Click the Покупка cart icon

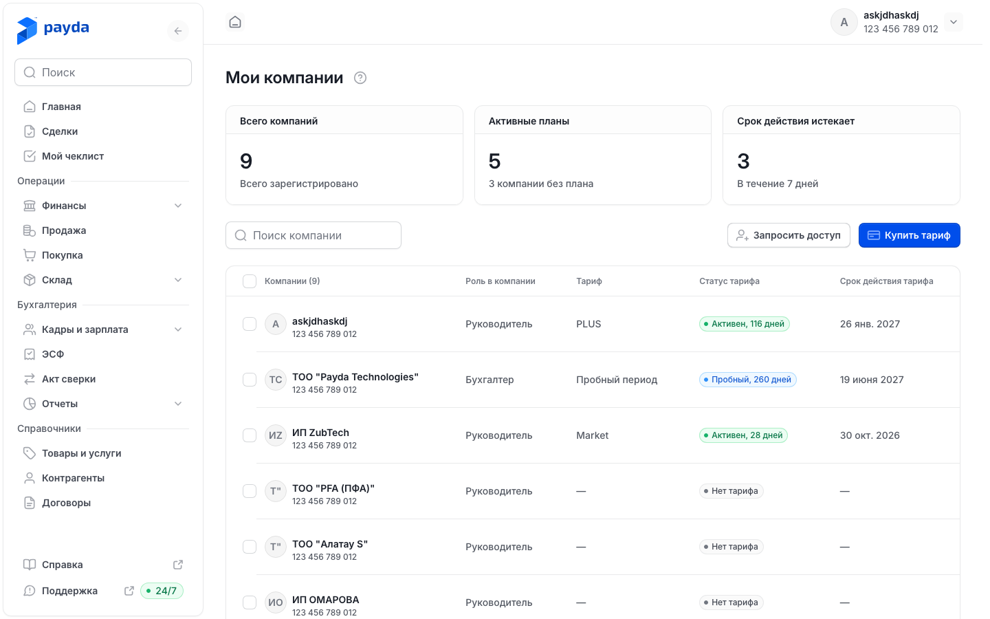[x=30, y=255]
